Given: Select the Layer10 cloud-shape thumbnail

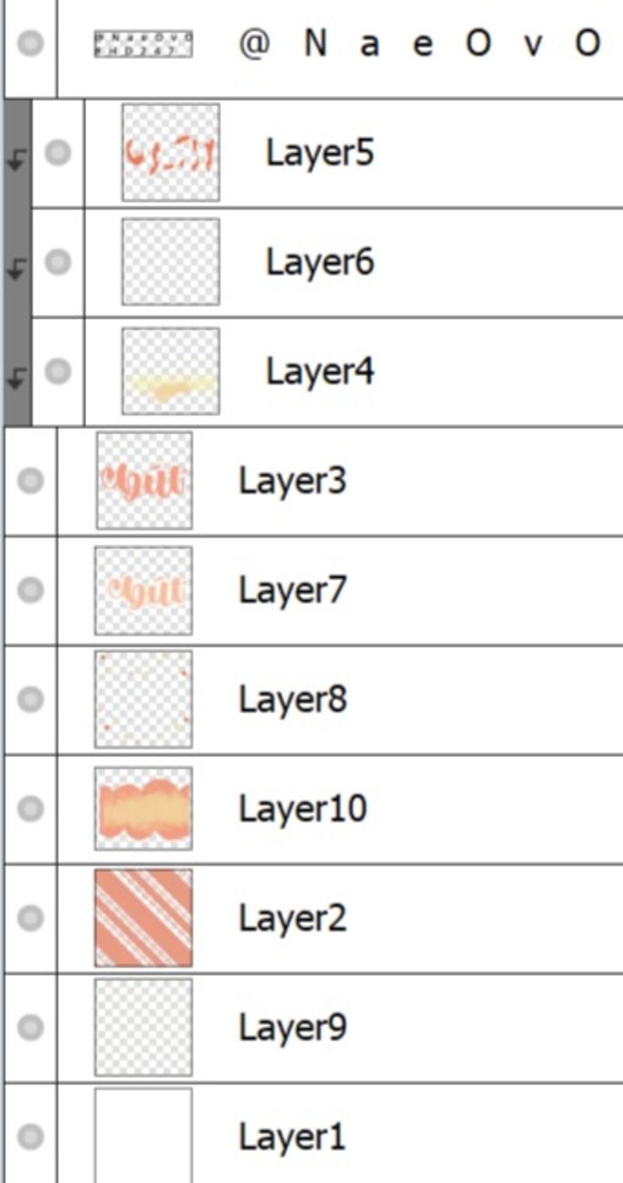Looking at the screenshot, I should [144, 809].
